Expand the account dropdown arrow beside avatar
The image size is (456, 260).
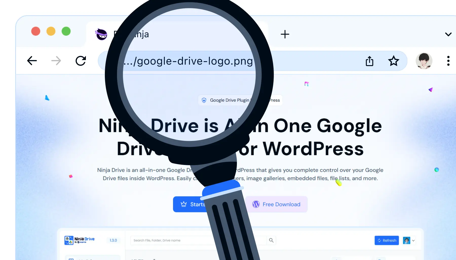pos(413,240)
